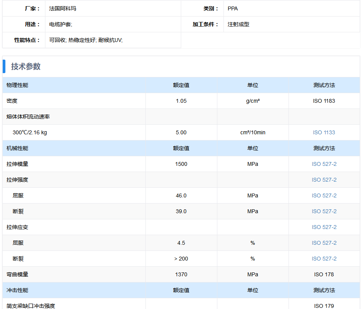
Task: Click the 300℃/2.16 kg condition row label
Action: coord(30,132)
